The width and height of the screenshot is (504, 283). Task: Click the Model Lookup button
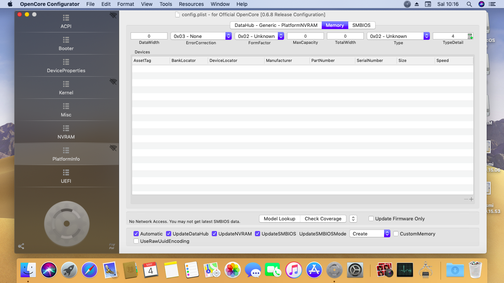280,219
